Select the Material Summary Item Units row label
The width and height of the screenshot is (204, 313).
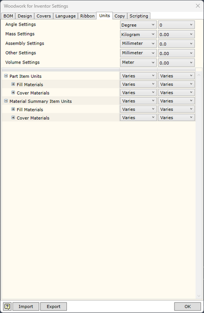pyautogui.click(x=40, y=101)
